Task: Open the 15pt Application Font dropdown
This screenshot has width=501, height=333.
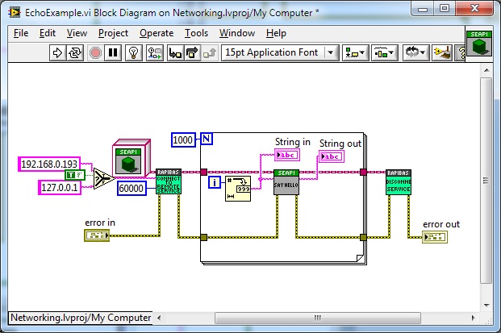Action: click(280, 52)
